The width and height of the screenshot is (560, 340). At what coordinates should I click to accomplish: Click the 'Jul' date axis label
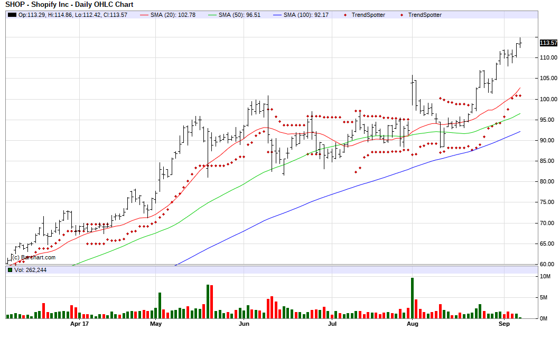332,324
